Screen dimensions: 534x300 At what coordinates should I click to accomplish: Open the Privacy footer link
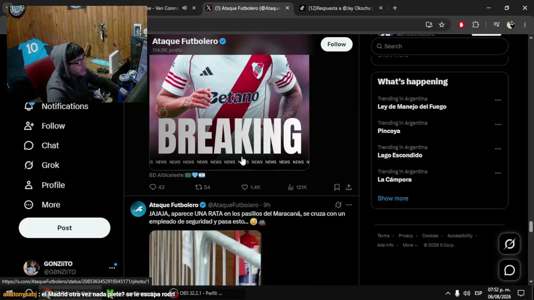click(406, 236)
